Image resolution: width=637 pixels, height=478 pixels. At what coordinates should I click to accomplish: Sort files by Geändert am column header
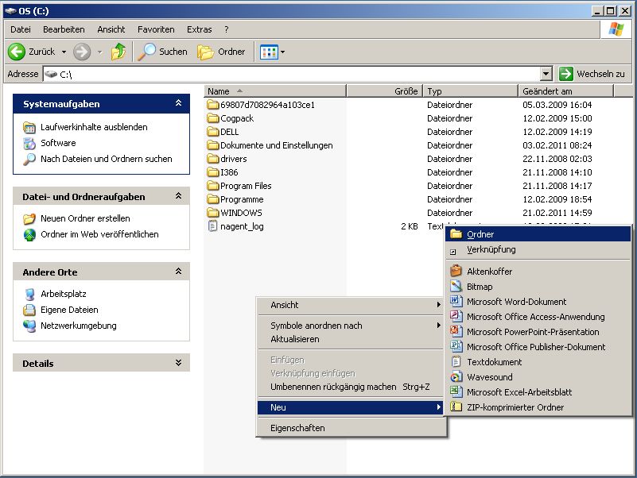(x=565, y=91)
